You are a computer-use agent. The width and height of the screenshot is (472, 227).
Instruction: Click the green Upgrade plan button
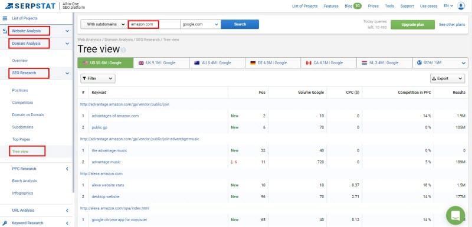tap(412, 25)
